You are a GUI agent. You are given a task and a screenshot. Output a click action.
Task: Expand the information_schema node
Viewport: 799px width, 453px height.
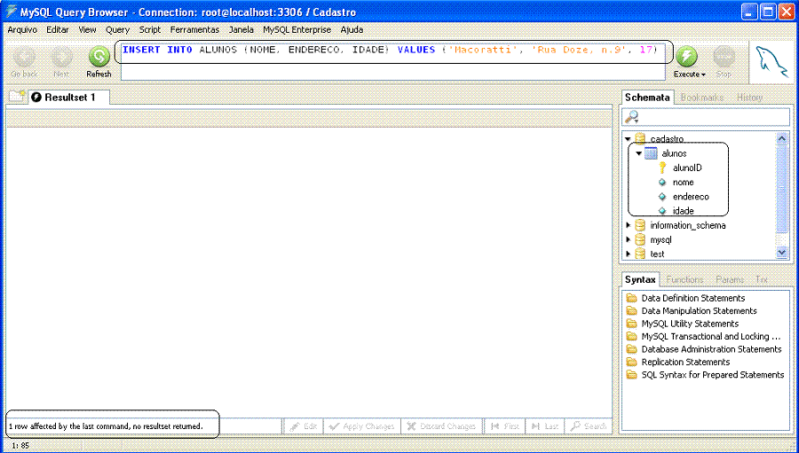pos(629,225)
